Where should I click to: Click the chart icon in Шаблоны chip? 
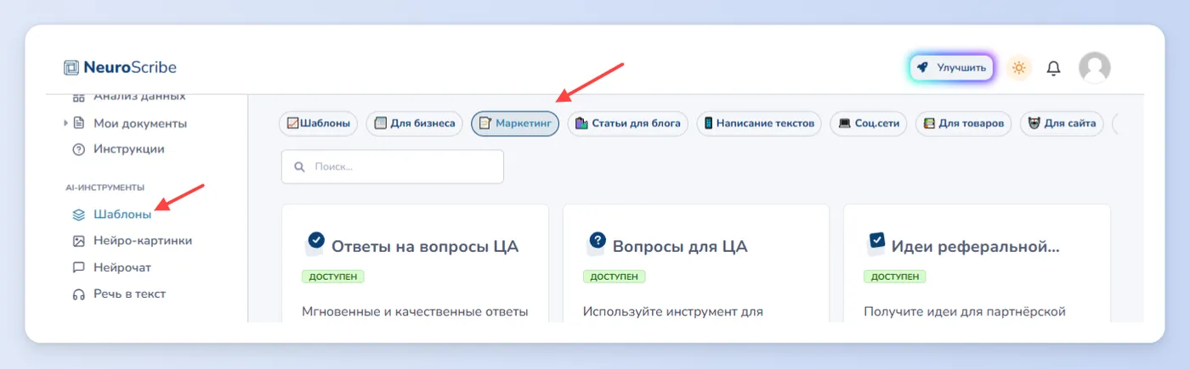292,124
